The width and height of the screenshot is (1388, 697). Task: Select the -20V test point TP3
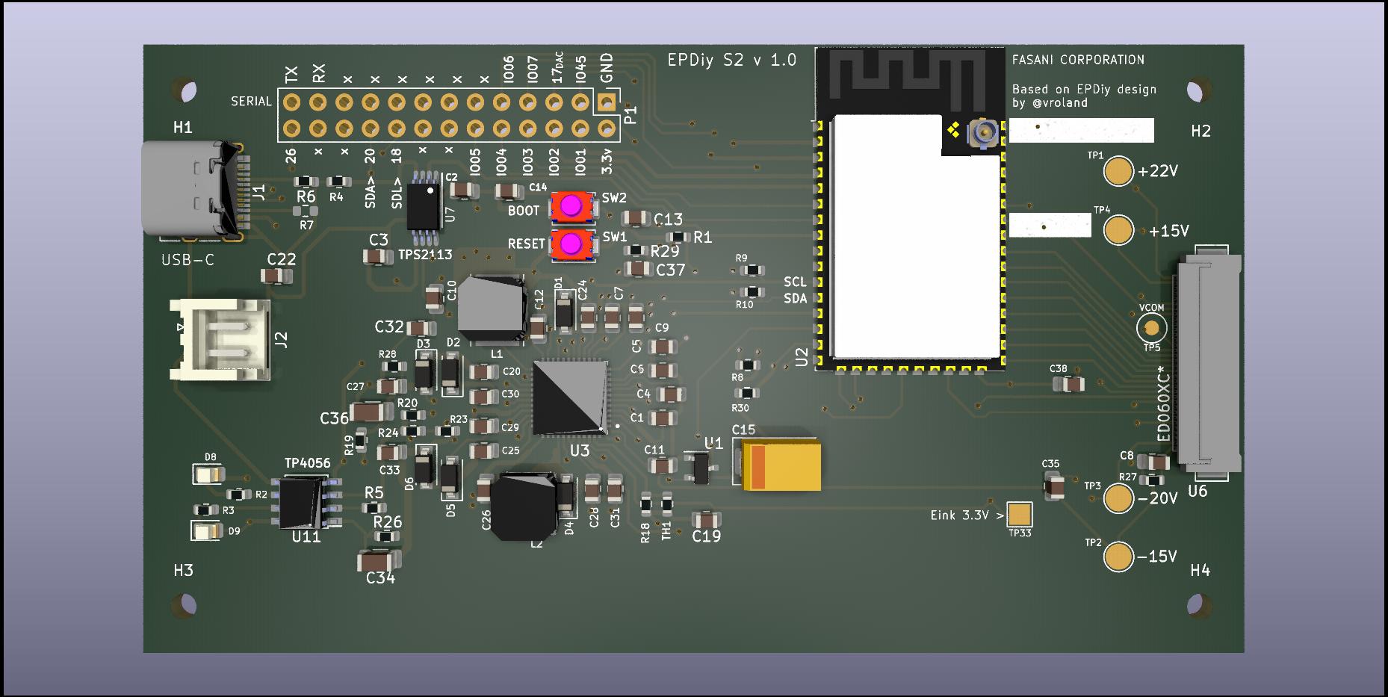point(1118,498)
